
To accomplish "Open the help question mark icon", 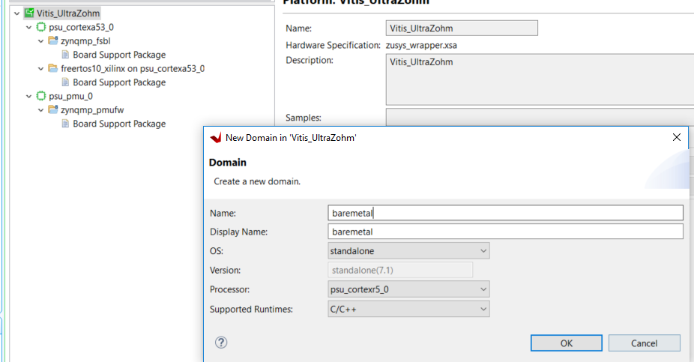I will click(220, 343).
